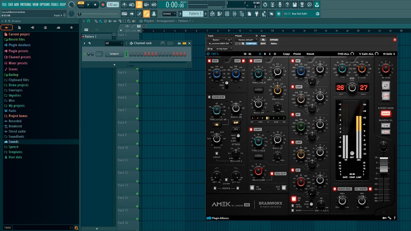Screen dimensions: 411x231
Task: Start playback with the play button
Action: (88, 4)
